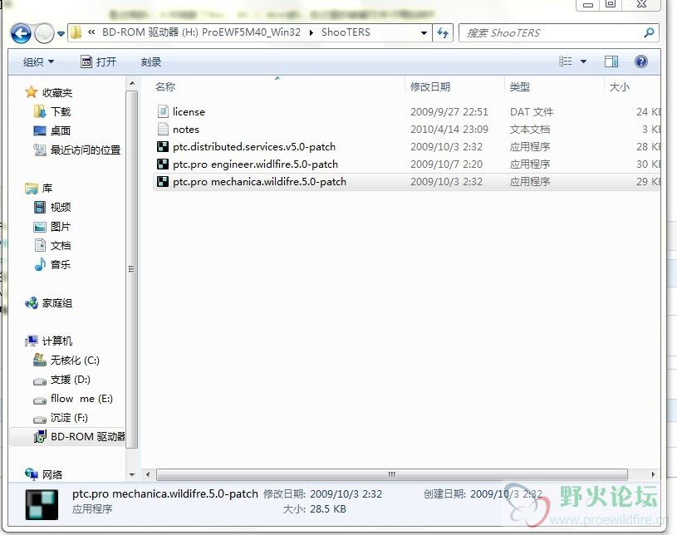Click large file thumbnail in details pane
Viewport: 677px width, 535px height.
point(42,504)
